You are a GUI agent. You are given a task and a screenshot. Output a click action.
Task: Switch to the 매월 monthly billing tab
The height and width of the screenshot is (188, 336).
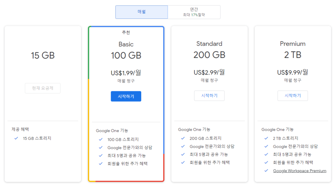142,12
